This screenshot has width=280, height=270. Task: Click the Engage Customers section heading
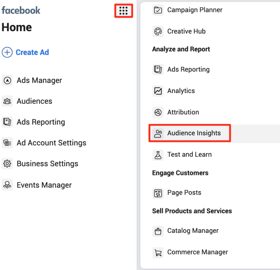click(180, 173)
